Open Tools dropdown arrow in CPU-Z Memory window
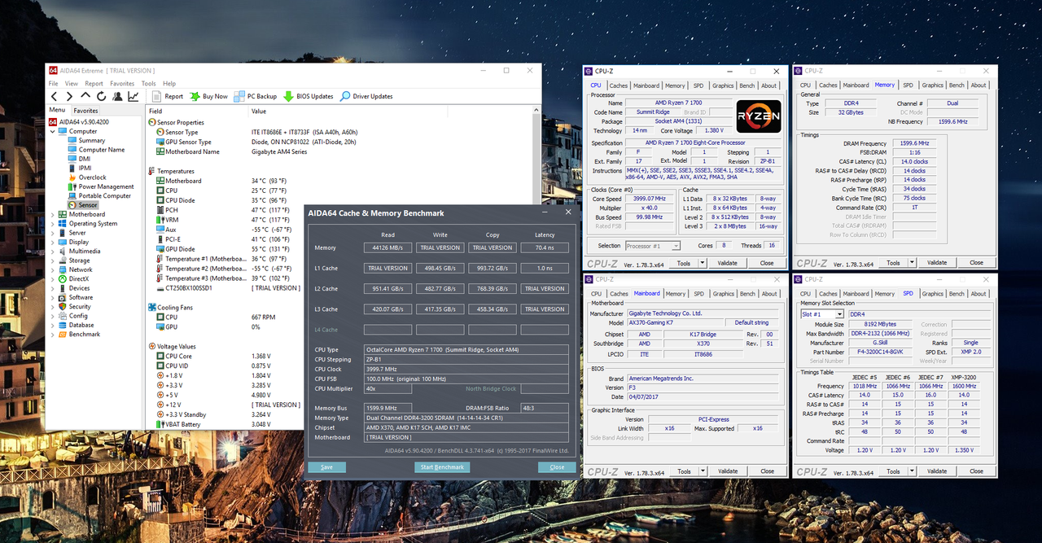Screen dimensions: 1042x543 click(912, 263)
